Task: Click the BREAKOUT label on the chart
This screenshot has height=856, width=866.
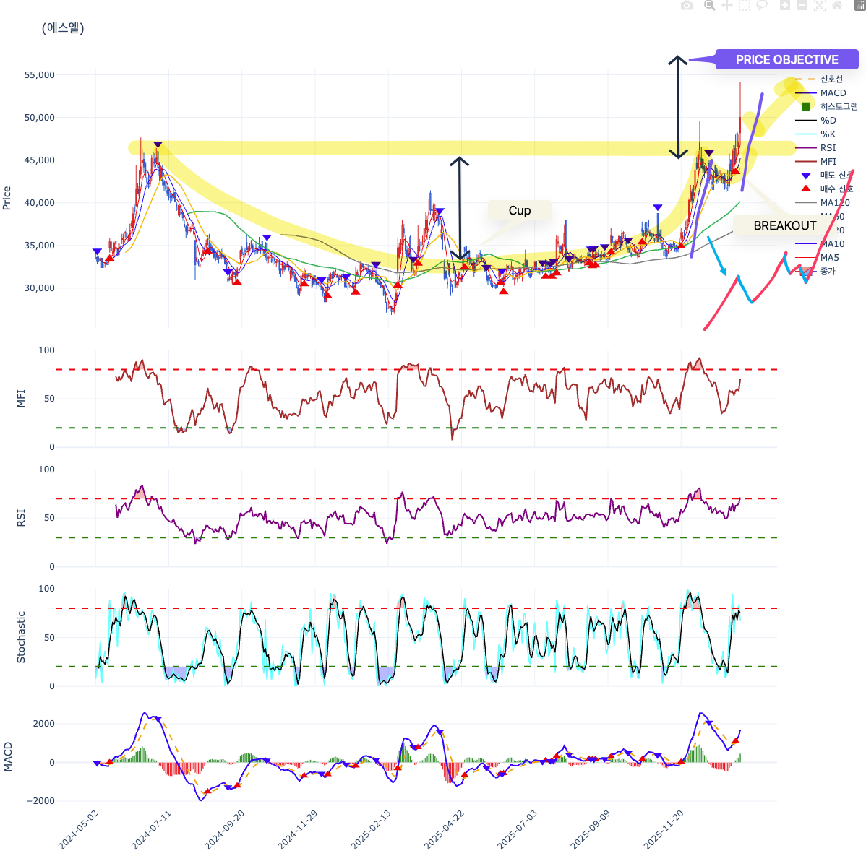Action: coord(784,225)
